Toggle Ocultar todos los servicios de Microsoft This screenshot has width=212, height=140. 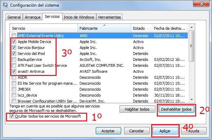[x=12, y=116]
